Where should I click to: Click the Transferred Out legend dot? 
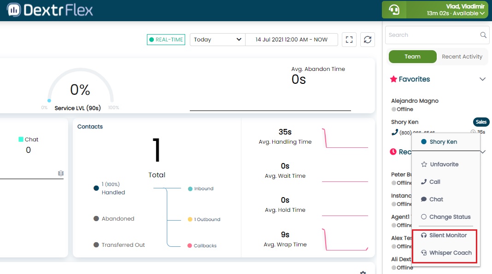click(96, 245)
